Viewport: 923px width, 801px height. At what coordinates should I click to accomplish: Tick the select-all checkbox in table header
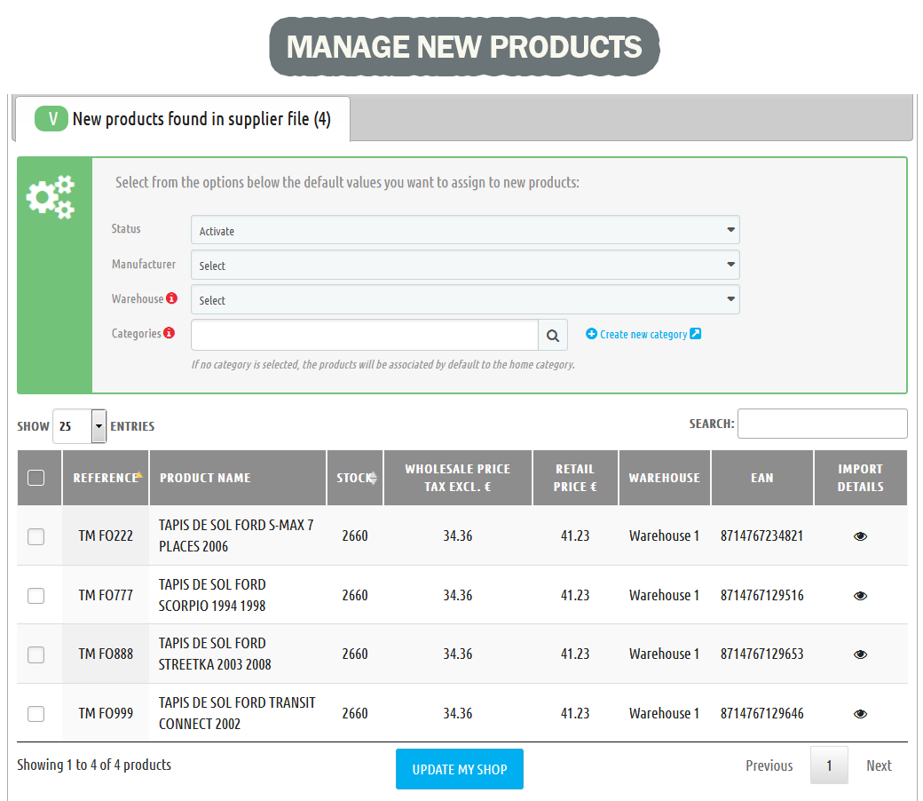(36, 478)
